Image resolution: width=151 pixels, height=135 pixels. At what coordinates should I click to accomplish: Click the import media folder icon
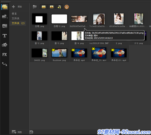coord(35,7)
